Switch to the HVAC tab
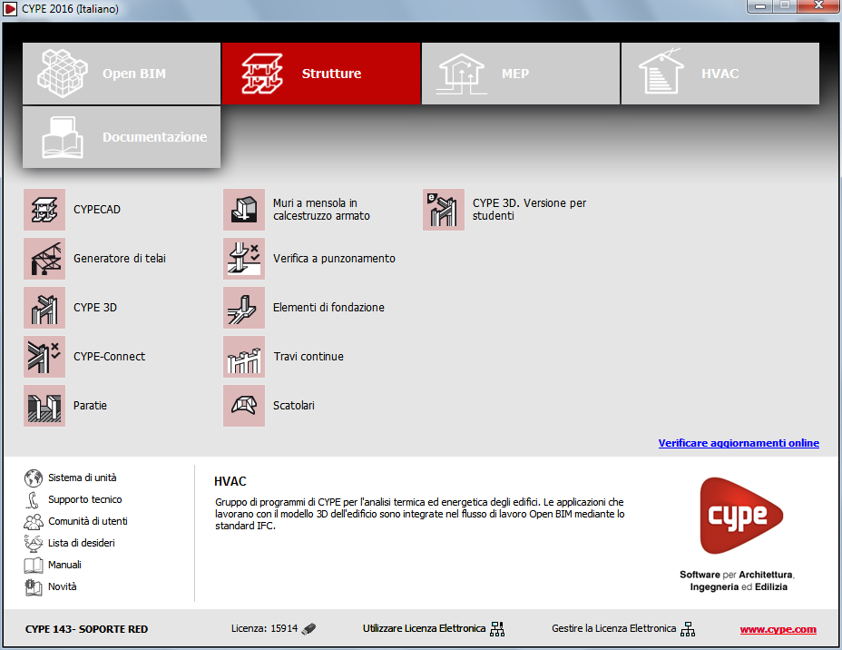The width and height of the screenshot is (842, 650). click(720, 74)
